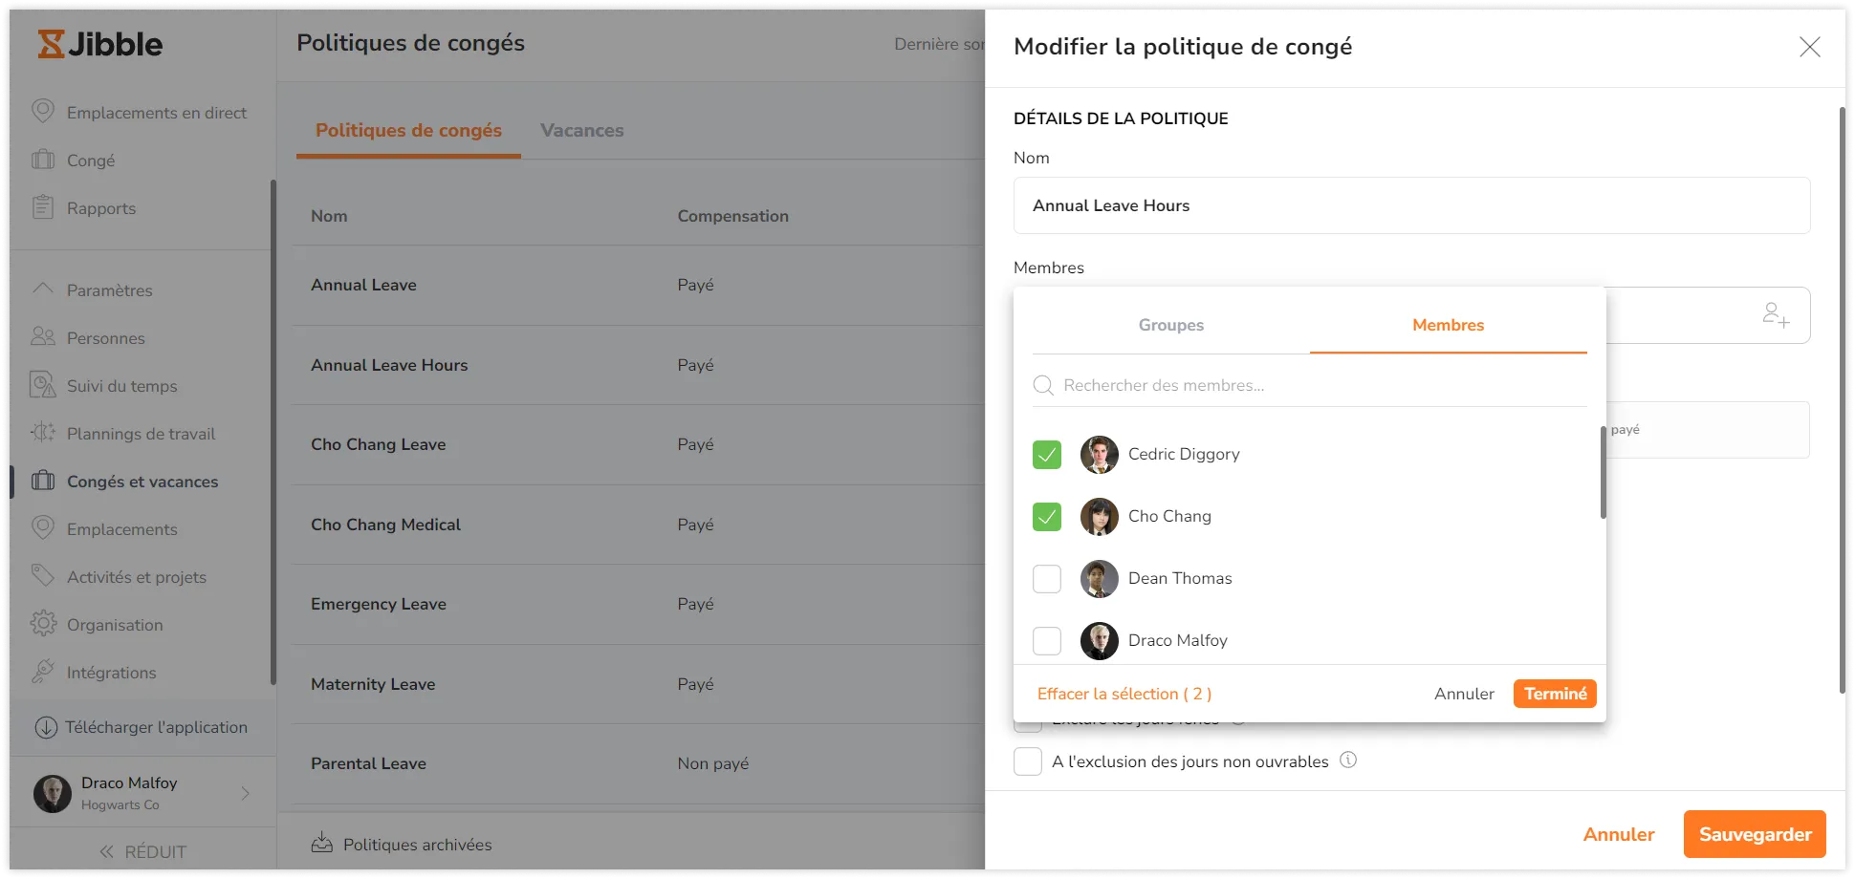Collapse the sidebar with RÉDUIT
This screenshot has width=1855, height=879.
(x=142, y=850)
